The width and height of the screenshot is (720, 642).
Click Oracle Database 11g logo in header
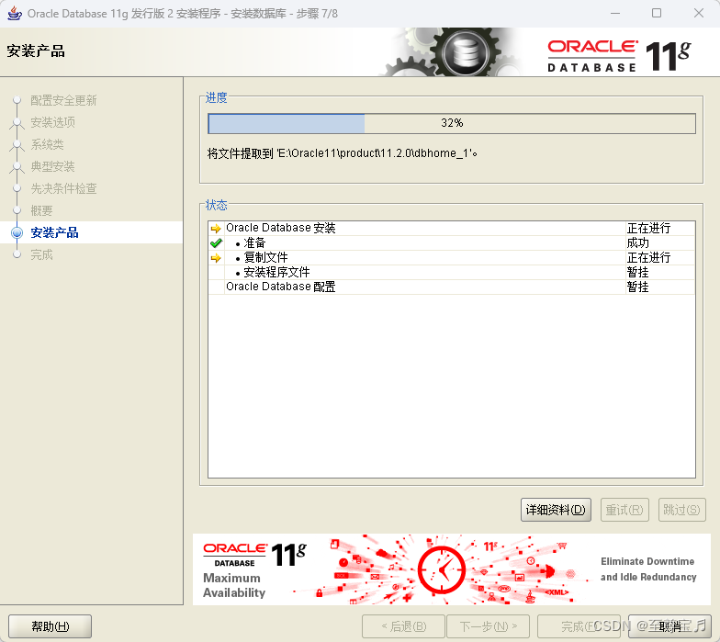pos(619,56)
